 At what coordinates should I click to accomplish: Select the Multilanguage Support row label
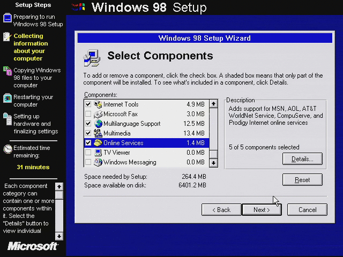click(132, 124)
